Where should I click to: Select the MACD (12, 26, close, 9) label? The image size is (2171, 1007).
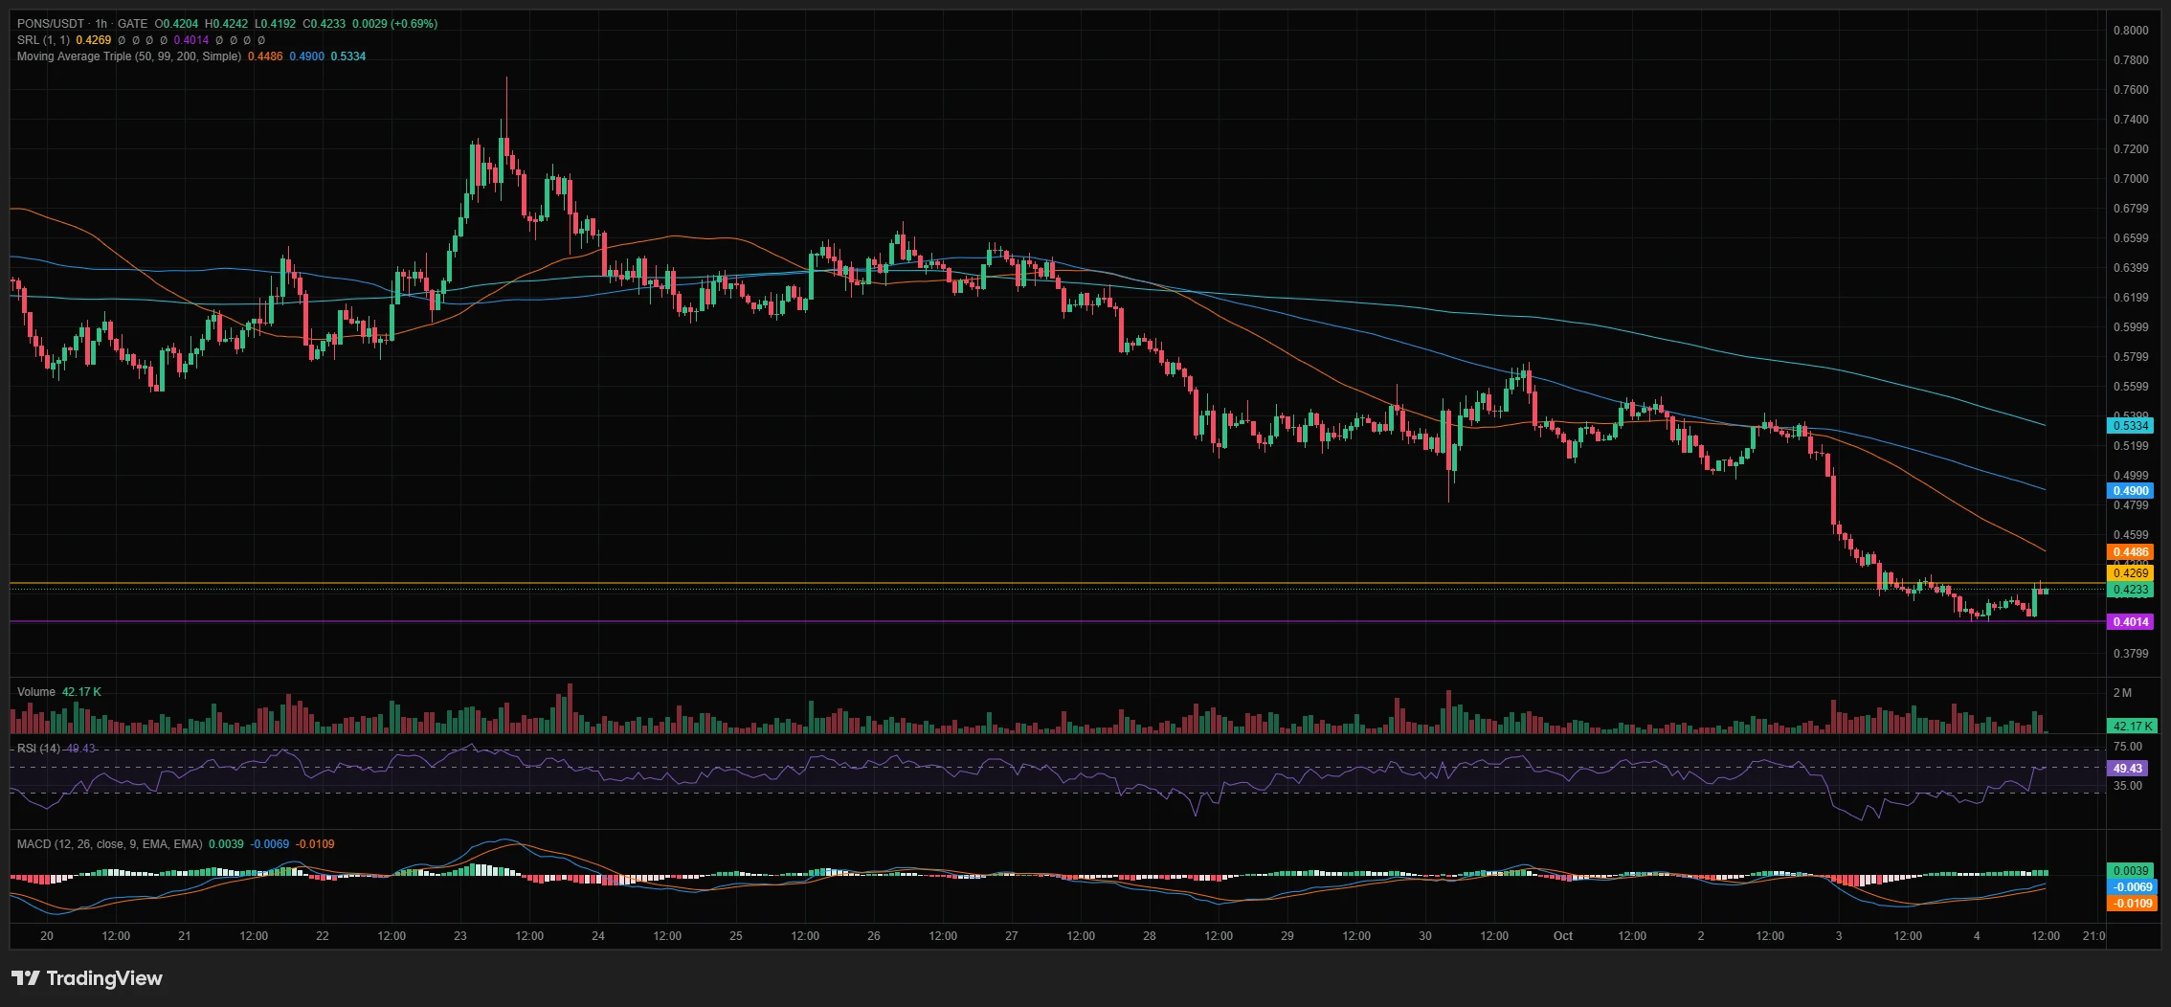click(109, 844)
